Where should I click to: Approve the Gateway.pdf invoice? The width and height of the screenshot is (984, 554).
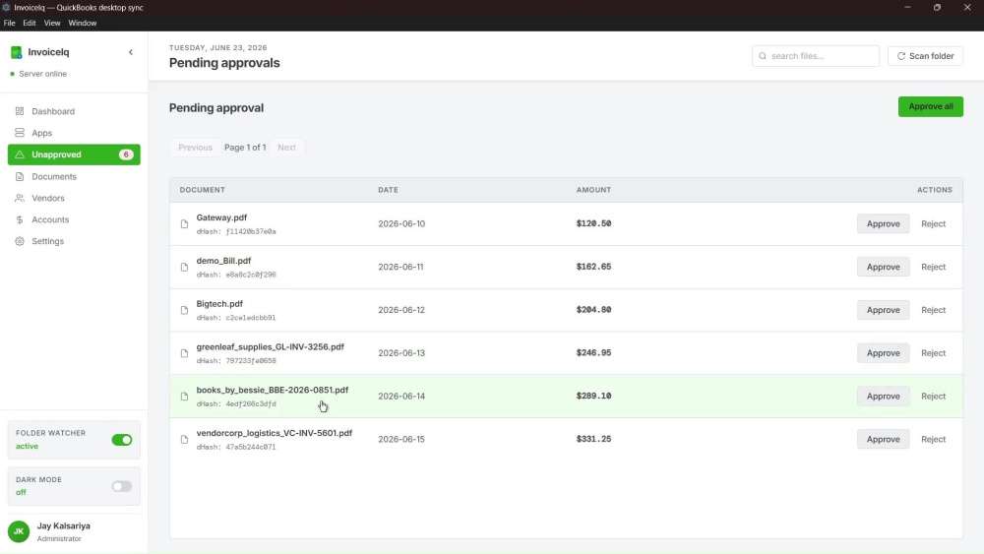point(883,224)
